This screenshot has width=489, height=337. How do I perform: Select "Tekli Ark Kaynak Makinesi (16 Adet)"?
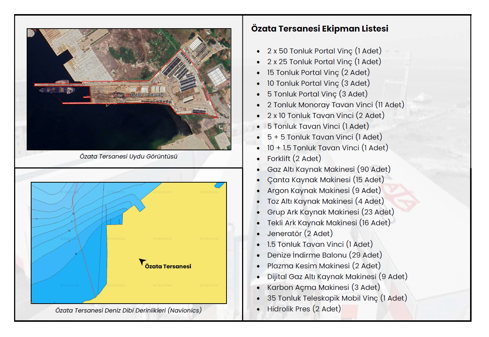pyautogui.click(x=329, y=223)
